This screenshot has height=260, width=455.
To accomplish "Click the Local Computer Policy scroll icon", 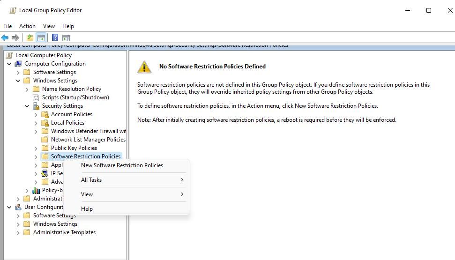I will pyautogui.click(x=9, y=55).
